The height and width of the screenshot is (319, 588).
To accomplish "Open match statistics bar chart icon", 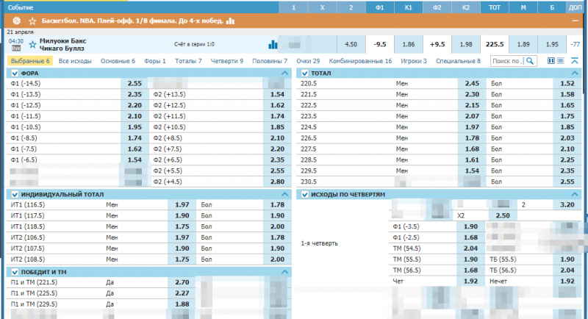I will [273, 45].
